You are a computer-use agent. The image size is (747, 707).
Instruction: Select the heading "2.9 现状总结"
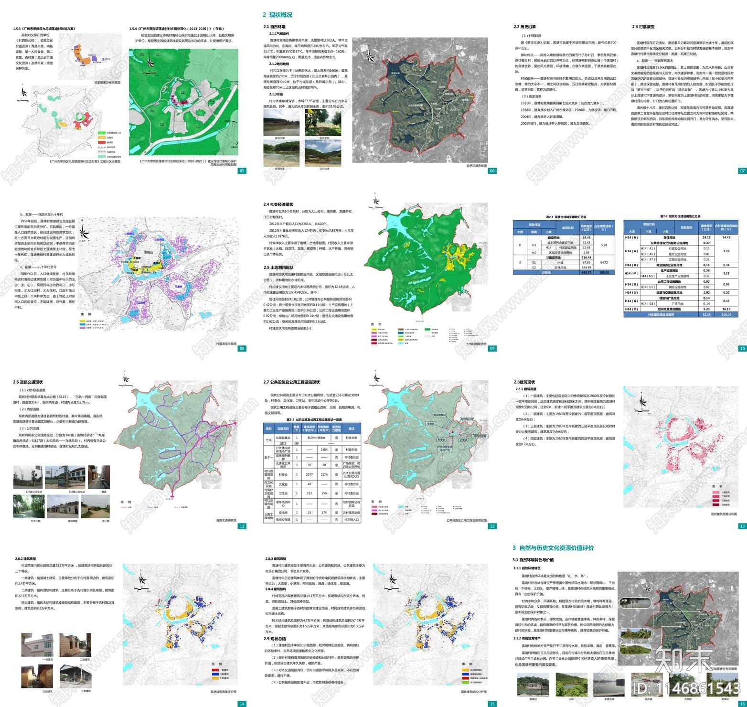coord(275,639)
